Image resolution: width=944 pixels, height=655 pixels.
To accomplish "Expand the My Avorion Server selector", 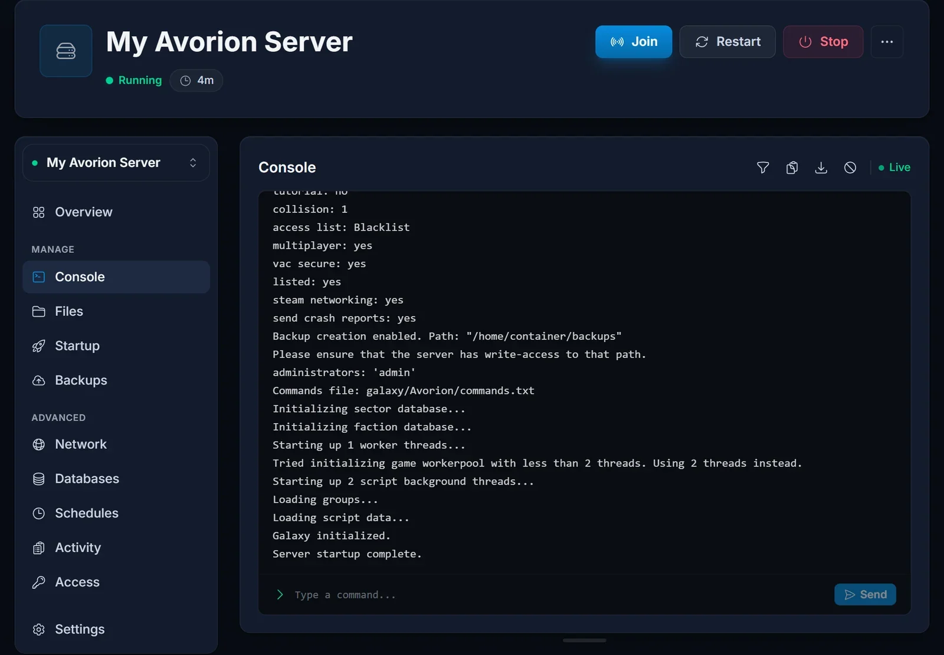I will (x=116, y=163).
